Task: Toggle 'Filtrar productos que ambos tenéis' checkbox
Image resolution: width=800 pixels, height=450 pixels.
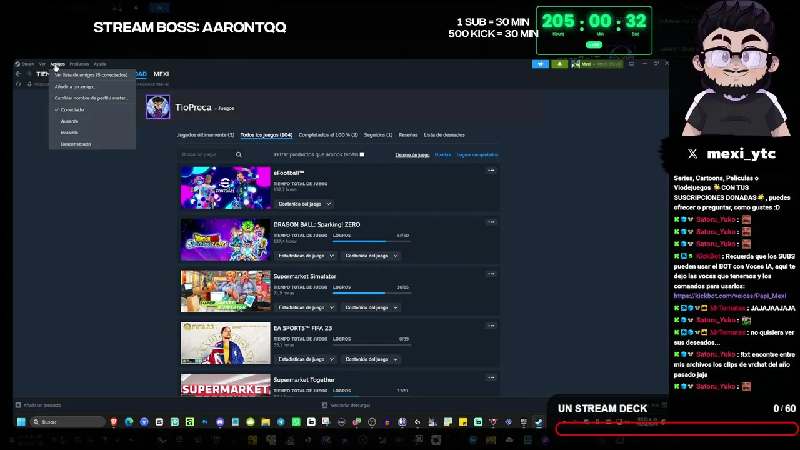Action: (x=362, y=154)
